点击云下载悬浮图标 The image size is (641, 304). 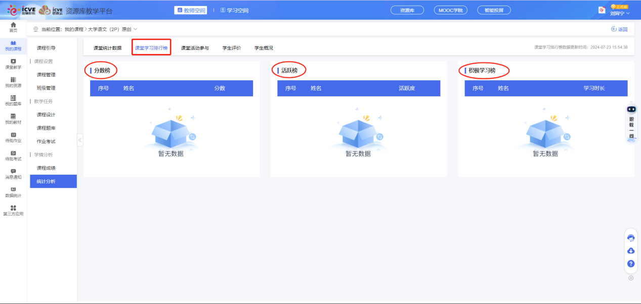[x=630, y=250]
